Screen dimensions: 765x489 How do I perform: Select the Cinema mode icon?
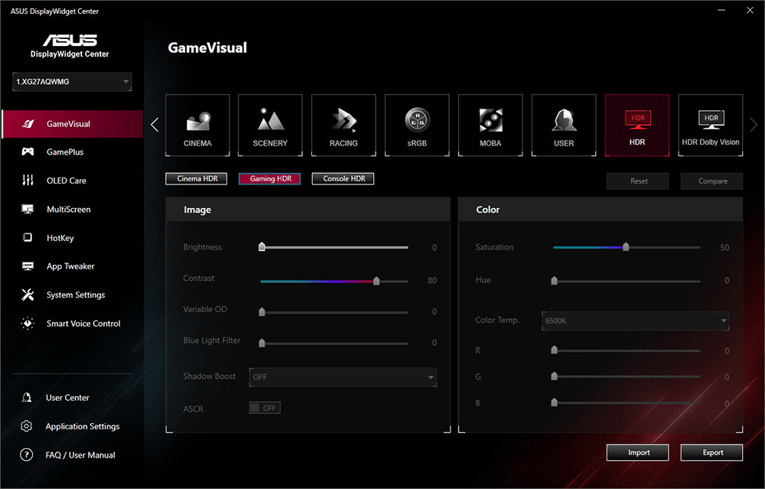197,126
